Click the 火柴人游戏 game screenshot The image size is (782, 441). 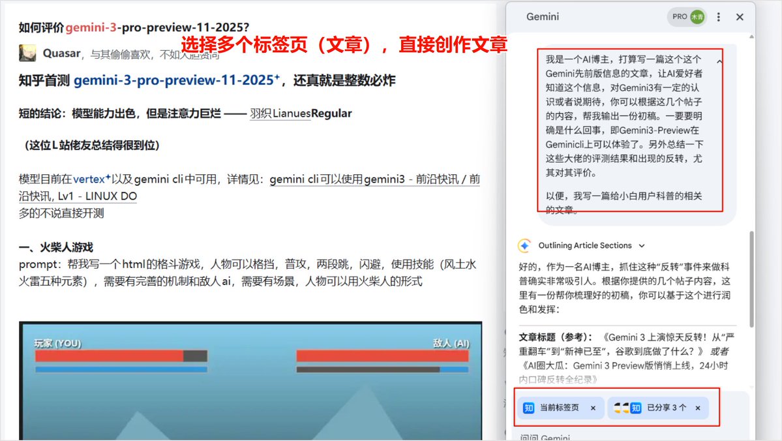[250, 381]
